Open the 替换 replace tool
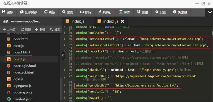Screen dimensions: 213x102 86,12
